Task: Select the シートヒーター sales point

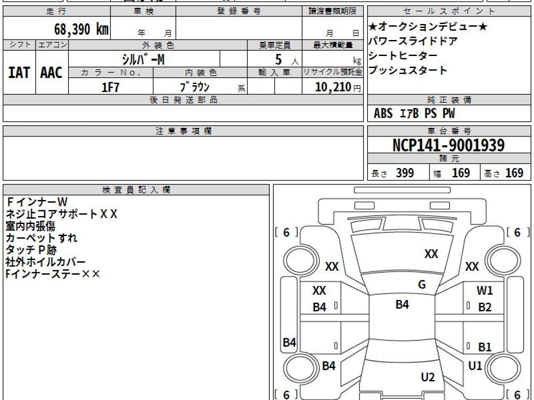Action: point(403,56)
